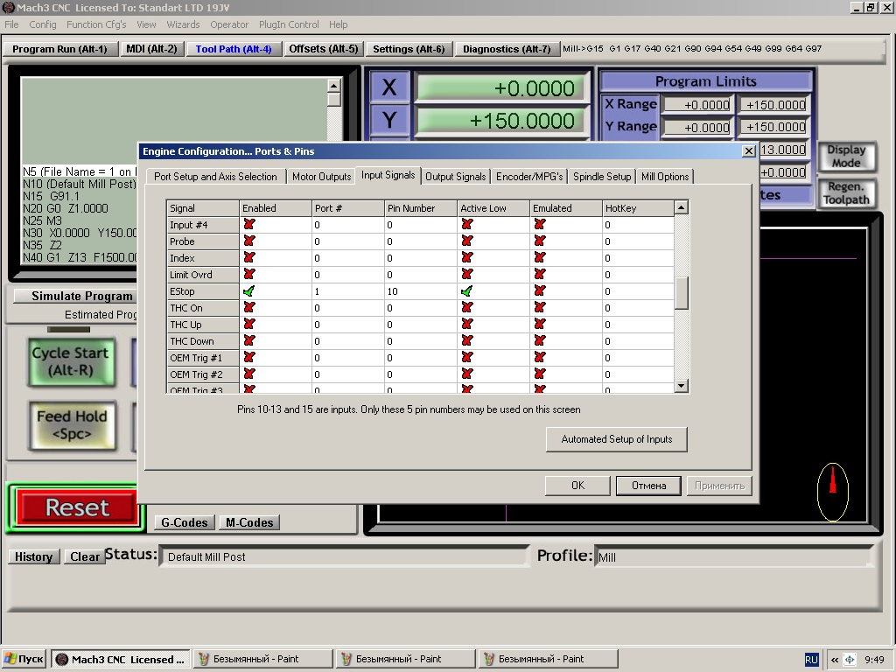Screen dimensions: 896x672
Task: Edit the Input #4 HotKey cell
Action: [x=638, y=225]
